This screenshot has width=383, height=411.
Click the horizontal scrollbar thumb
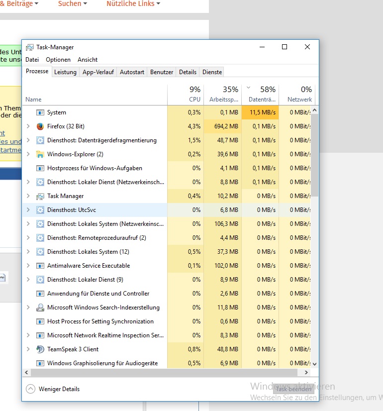point(164,372)
